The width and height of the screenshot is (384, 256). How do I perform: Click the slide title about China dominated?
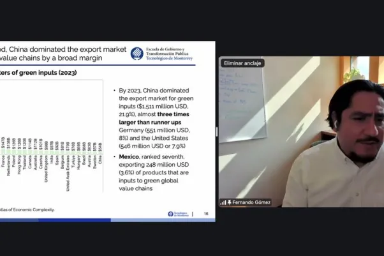pyautogui.click(x=63, y=54)
